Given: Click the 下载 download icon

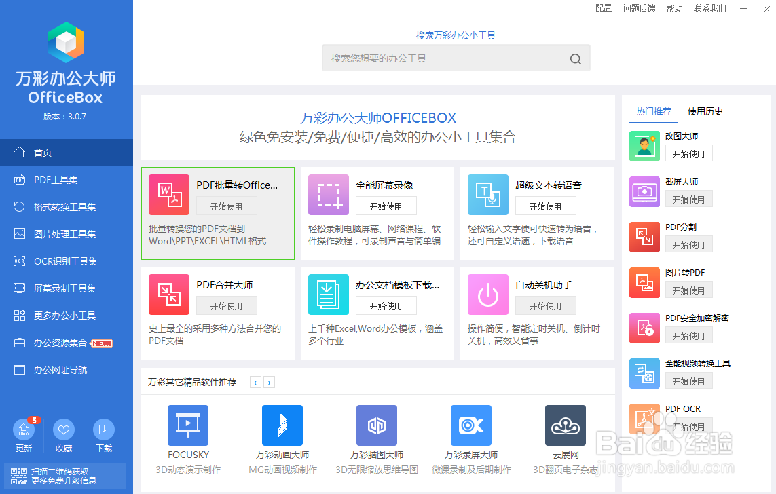Looking at the screenshot, I should [x=104, y=430].
